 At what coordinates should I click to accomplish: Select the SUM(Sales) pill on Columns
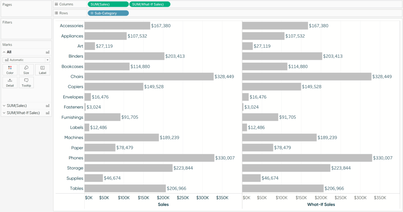108,4
